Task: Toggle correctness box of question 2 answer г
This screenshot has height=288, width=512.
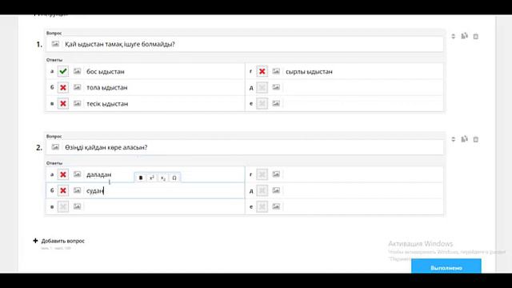Action: (x=262, y=174)
